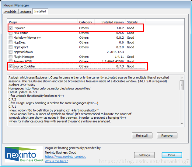Enable the MarkdownViewer++ checkbox
Viewport: 192px width, 167px height.
click(x=11, y=38)
